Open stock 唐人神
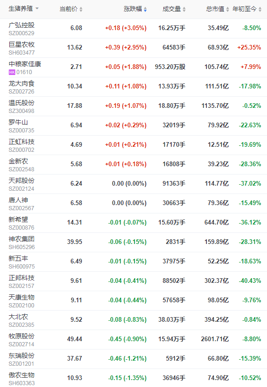The image size is (267, 387). [18, 200]
